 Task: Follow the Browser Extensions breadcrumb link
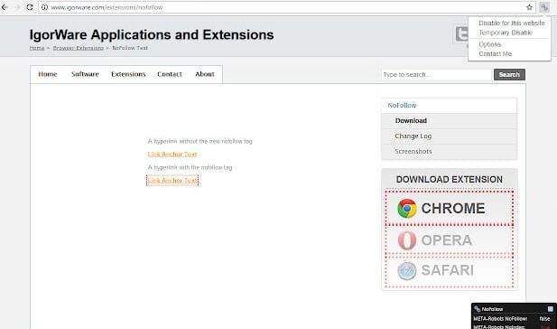pyautogui.click(x=79, y=48)
